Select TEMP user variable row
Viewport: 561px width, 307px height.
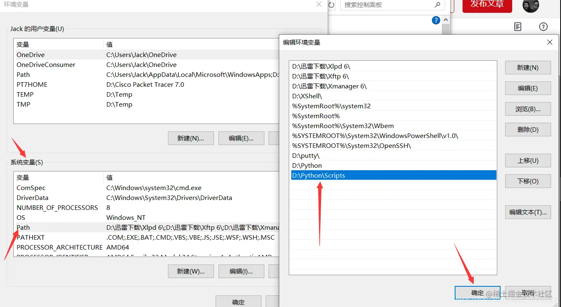[x=146, y=94]
